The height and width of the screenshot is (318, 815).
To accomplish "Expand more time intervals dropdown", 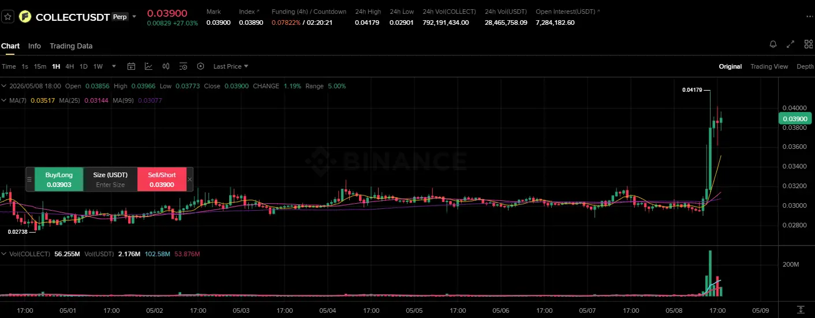I will [x=114, y=66].
